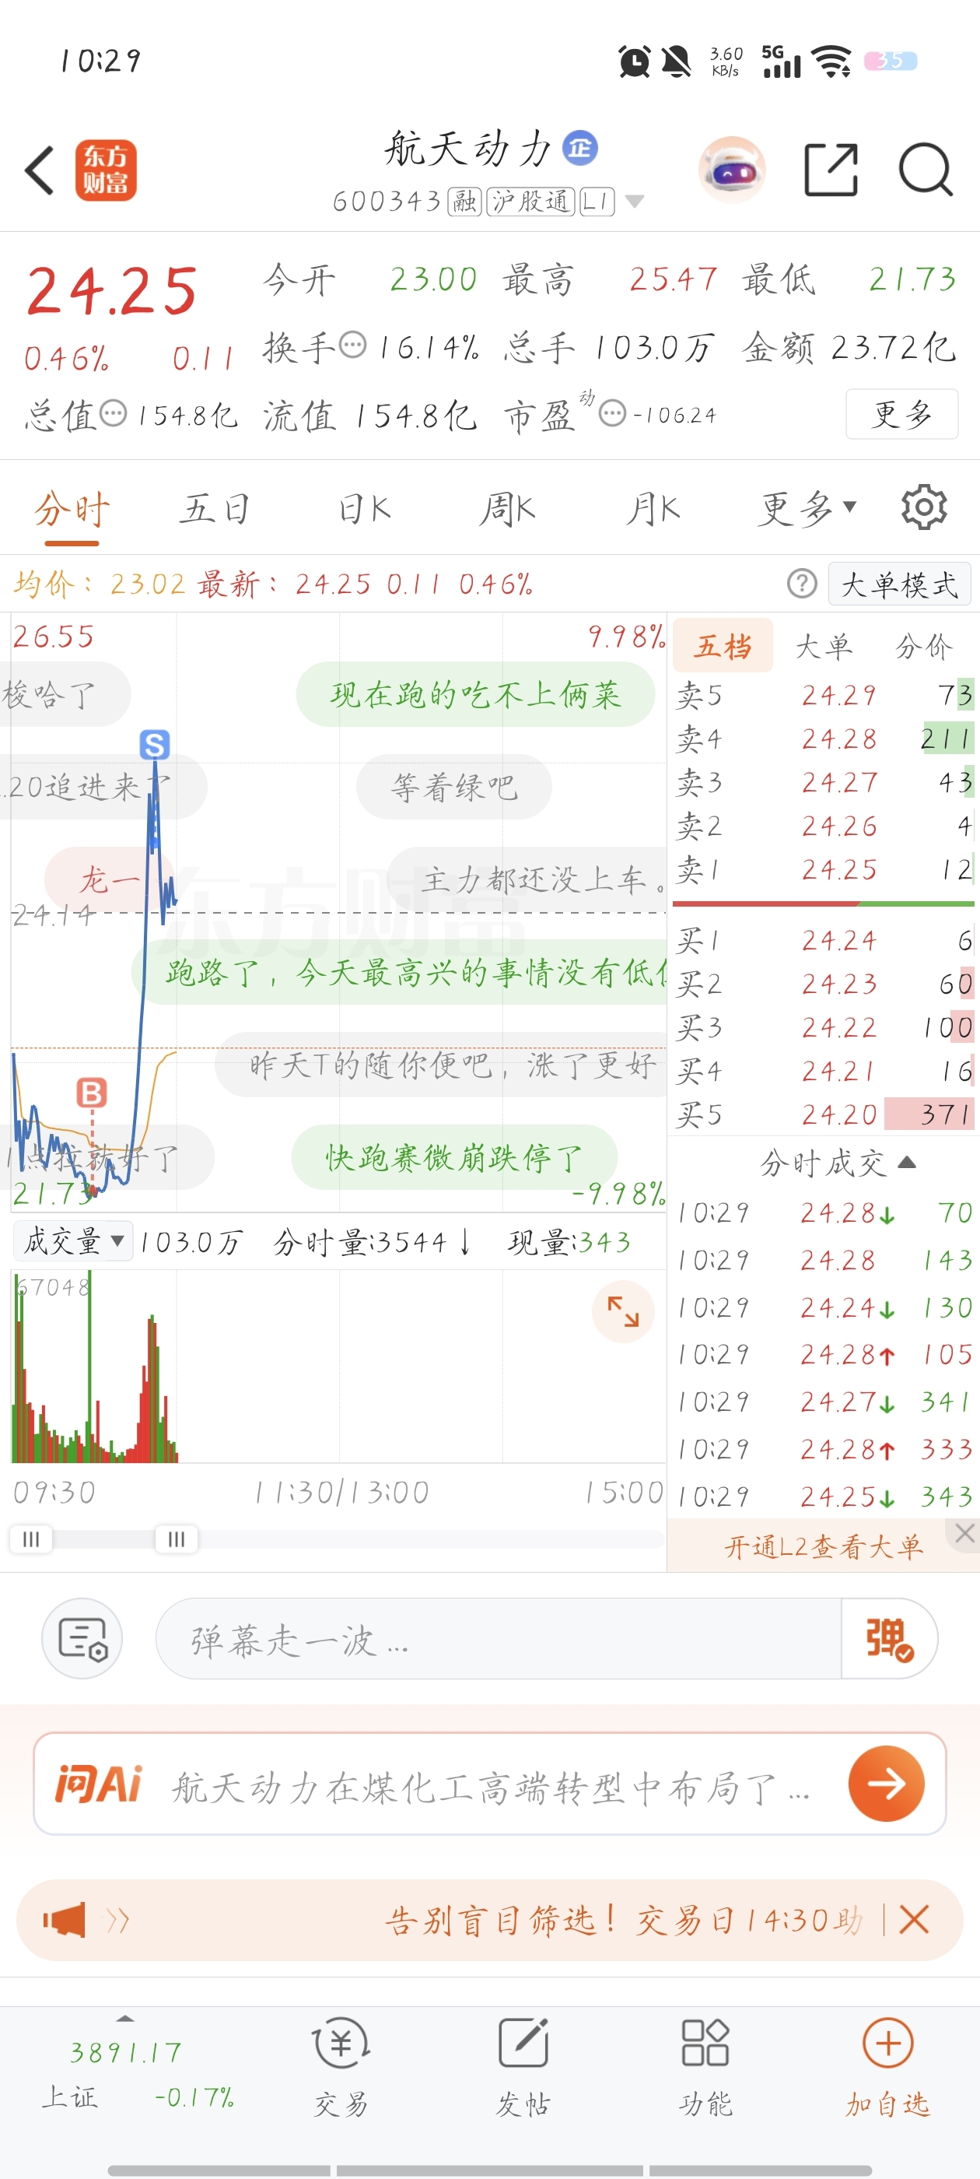Tap the battery indicator

[891, 61]
